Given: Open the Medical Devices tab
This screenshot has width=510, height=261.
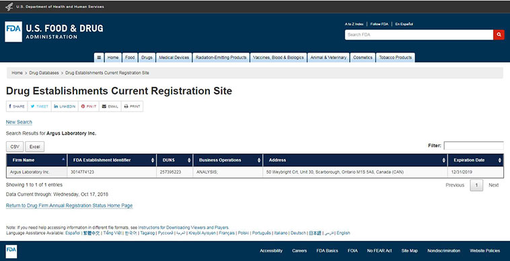Looking at the screenshot, I should pyautogui.click(x=174, y=58).
